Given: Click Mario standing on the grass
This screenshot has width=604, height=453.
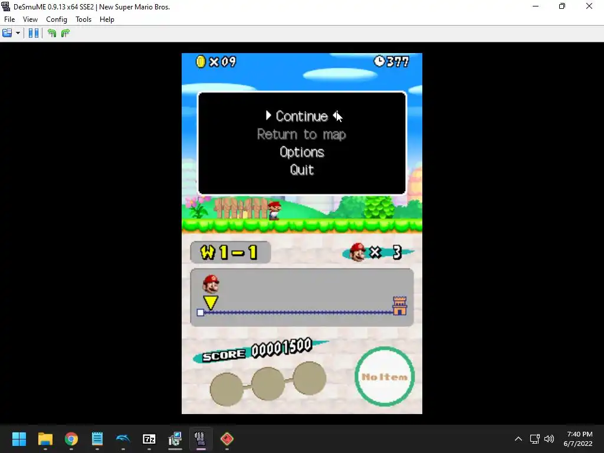Looking at the screenshot, I should 274,211.
